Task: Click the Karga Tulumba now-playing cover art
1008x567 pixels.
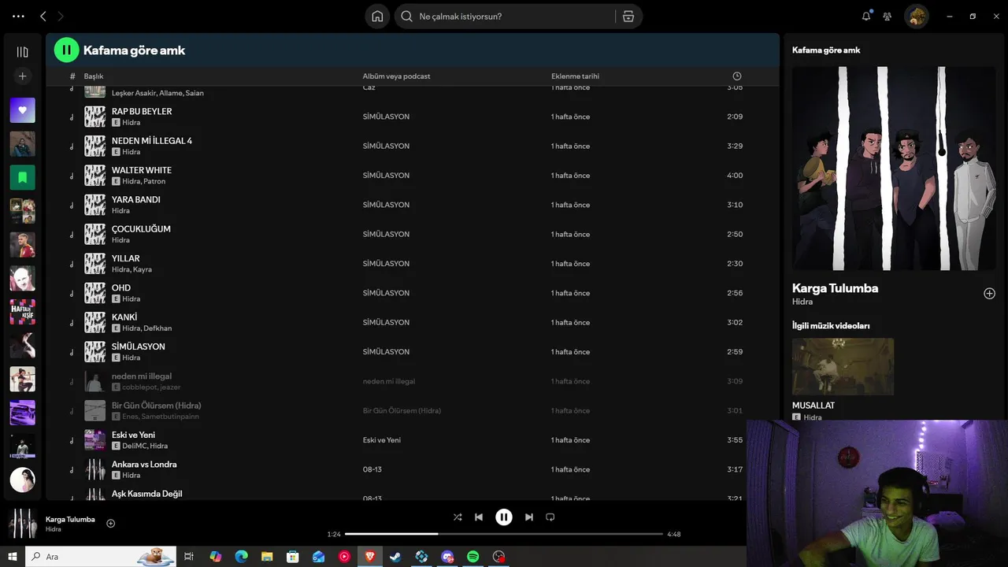Action: 22,524
